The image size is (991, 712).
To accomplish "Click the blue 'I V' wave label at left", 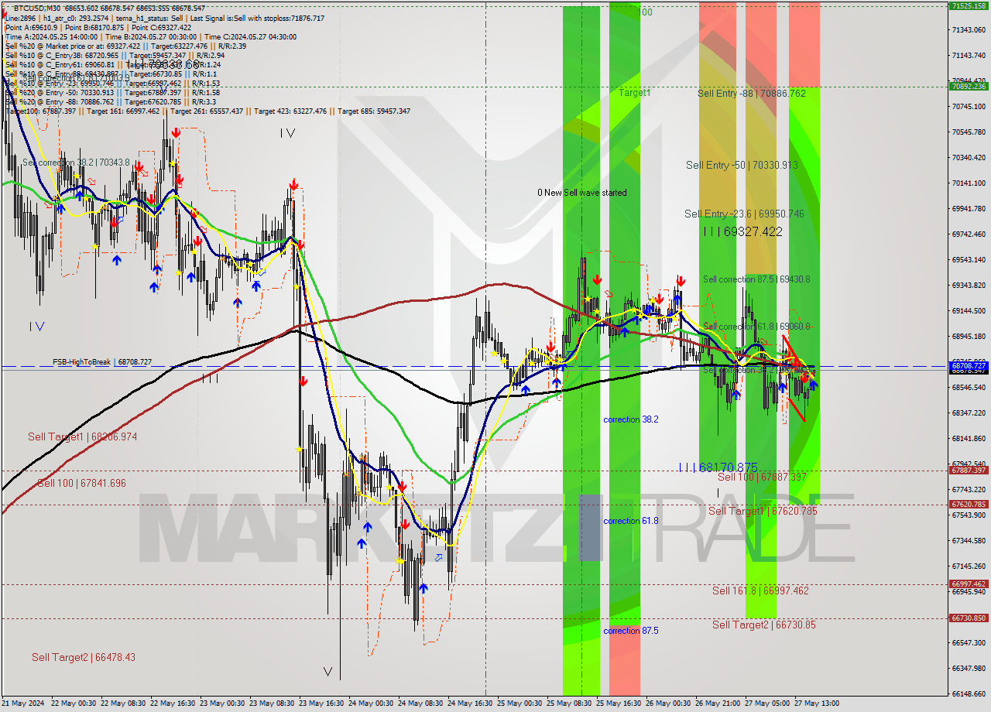I will pyautogui.click(x=36, y=327).
